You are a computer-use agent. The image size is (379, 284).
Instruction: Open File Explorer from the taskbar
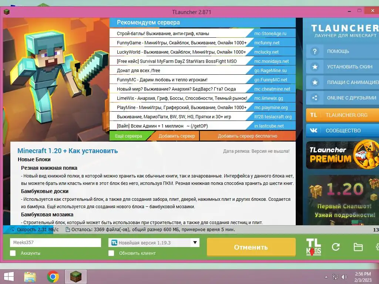[x=30, y=277]
